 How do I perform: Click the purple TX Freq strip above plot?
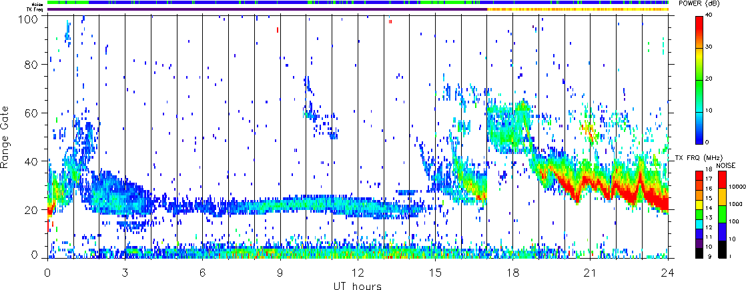[x=268, y=9]
